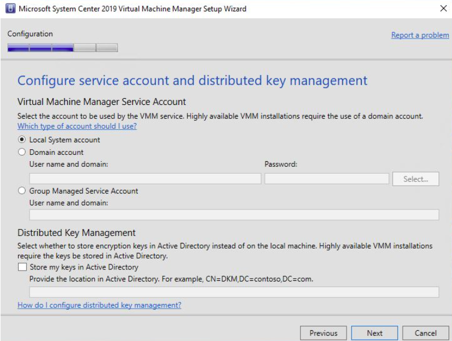Click the 'Password:' label
This screenshot has width=452, height=341.
tap(281, 164)
